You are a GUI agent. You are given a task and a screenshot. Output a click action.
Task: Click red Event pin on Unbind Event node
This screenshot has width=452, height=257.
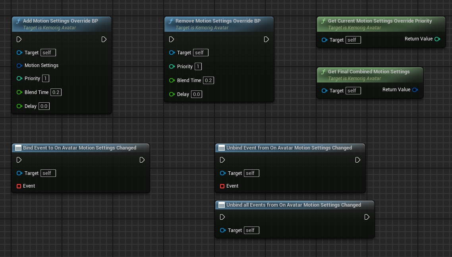[x=222, y=186]
